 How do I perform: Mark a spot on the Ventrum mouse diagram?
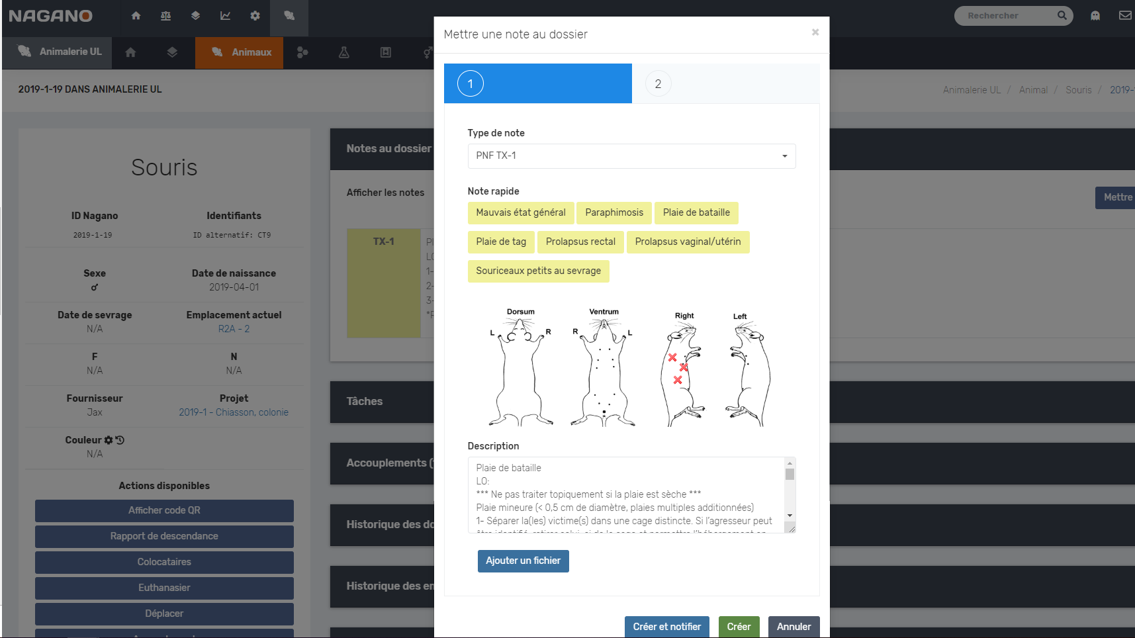603,374
